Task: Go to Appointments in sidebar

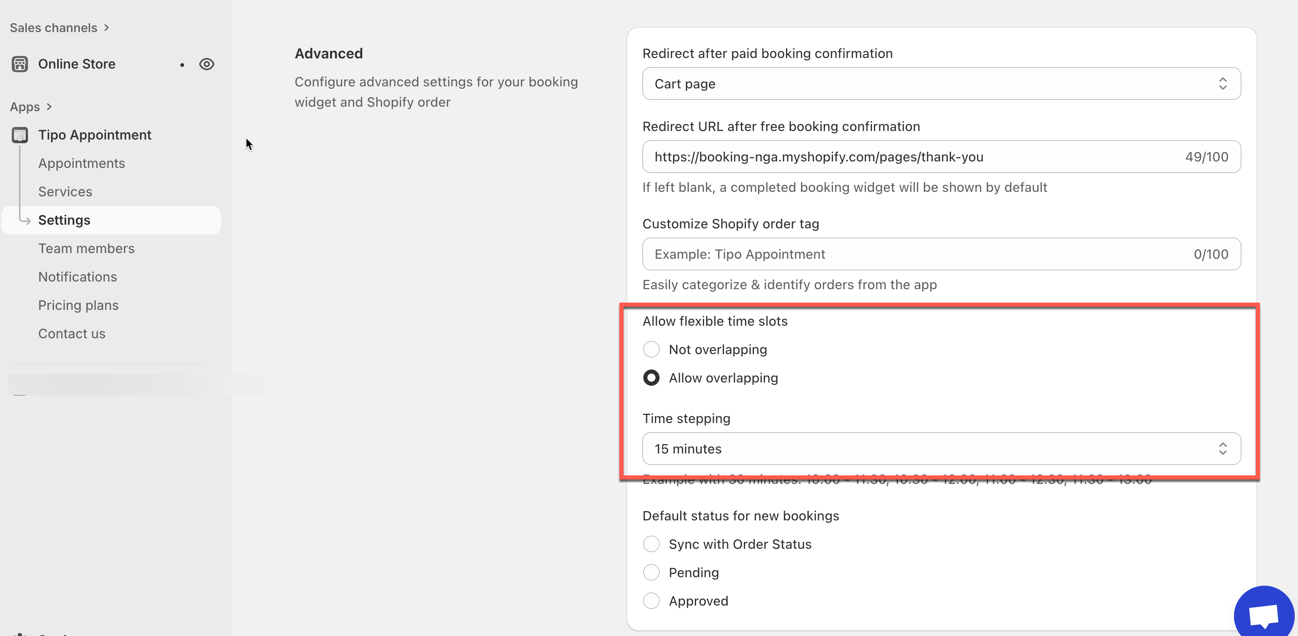Action: tap(81, 163)
